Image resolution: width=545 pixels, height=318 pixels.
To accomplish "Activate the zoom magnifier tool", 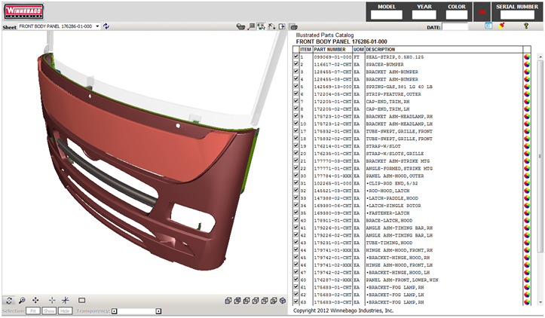I will (x=23, y=300).
